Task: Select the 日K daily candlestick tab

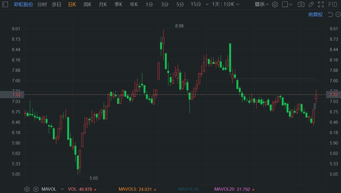Action: [x=72, y=4]
